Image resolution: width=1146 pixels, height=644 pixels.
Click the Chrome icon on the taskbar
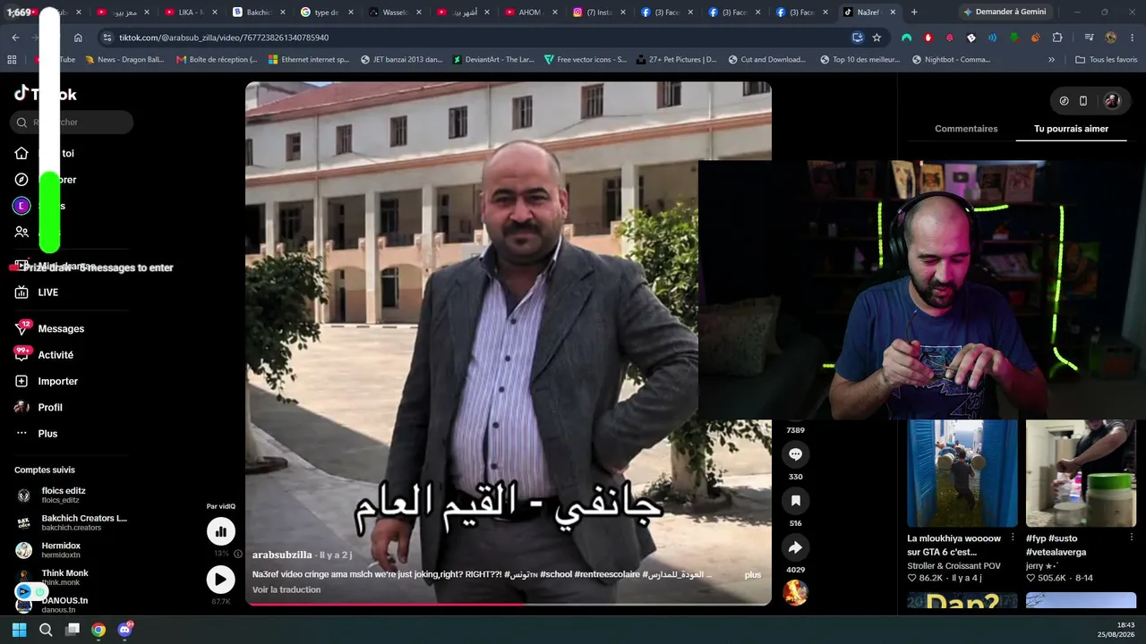click(x=98, y=630)
